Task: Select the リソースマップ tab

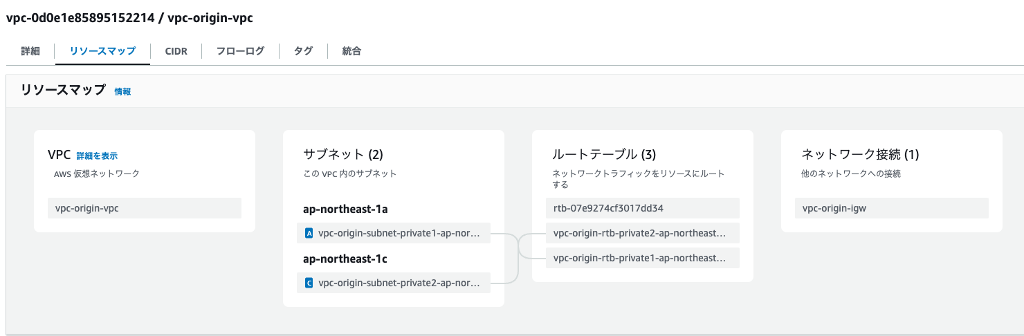Action: click(102, 51)
